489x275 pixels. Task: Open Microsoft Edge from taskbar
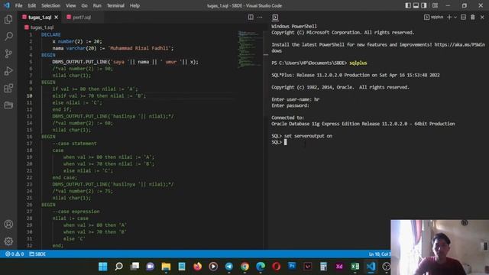pyautogui.click(x=261, y=267)
